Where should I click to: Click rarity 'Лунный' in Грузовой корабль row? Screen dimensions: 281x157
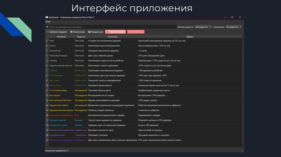[x=78, y=120]
